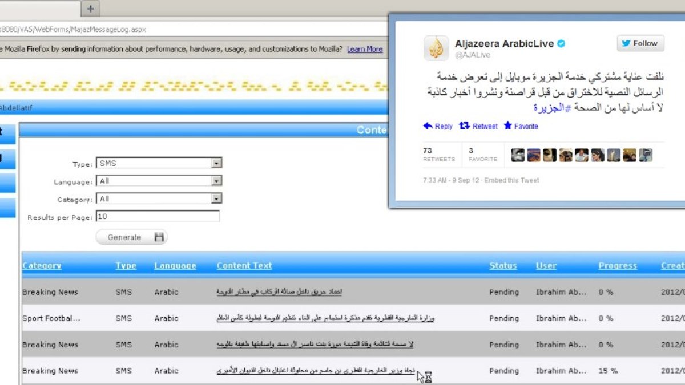Click the first retweeter avatar thumbnail
The width and height of the screenshot is (685, 385).
click(x=518, y=155)
